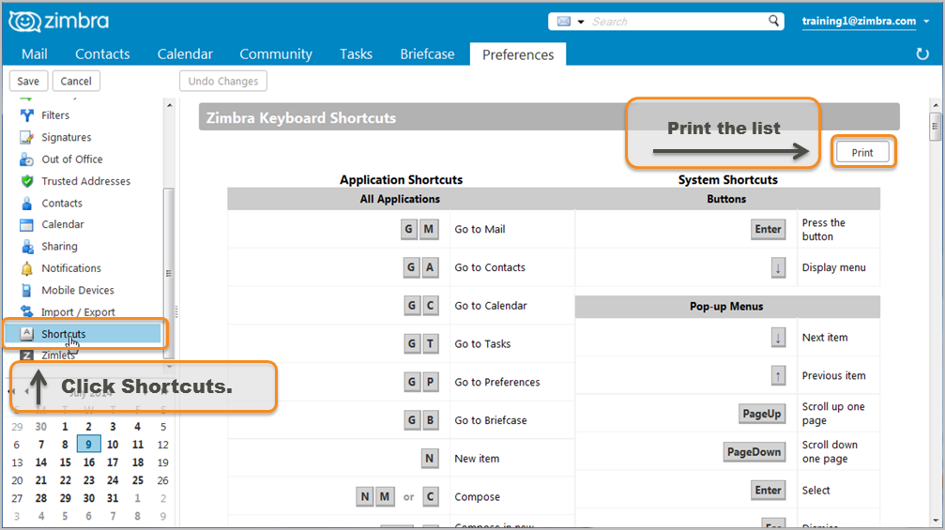The image size is (945, 530).
Task: Click the 'Zimbra Keyboard Shortcuts' title
Action: (301, 118)
